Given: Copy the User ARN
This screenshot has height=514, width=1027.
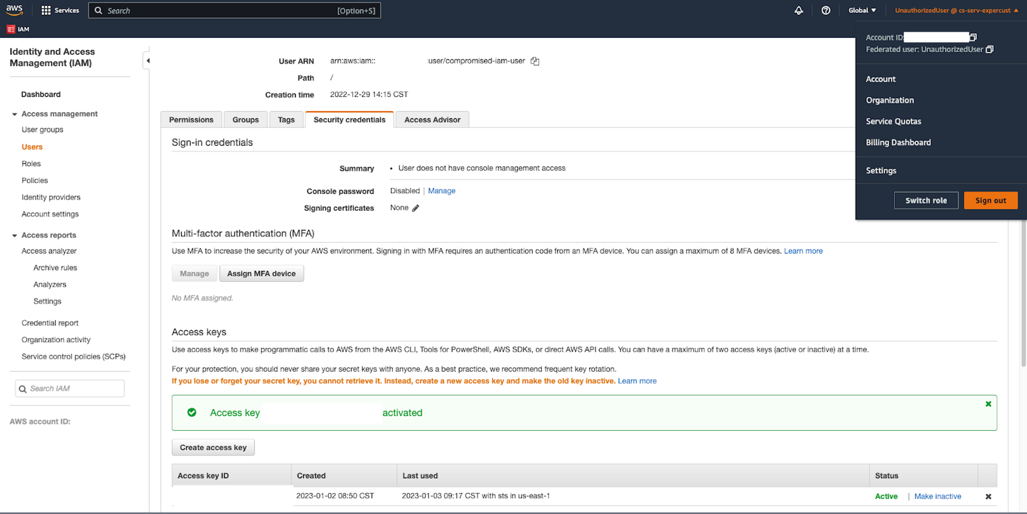Looking at the screenshot, I should click(535, 61).
